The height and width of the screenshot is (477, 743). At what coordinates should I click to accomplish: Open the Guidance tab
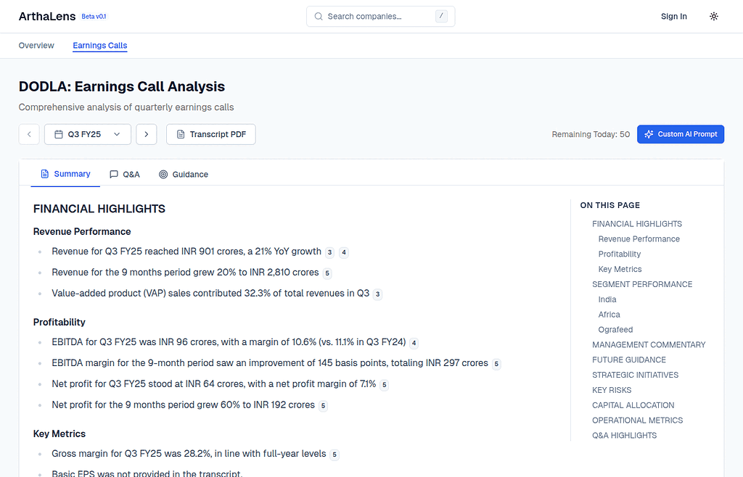[x=184, y=175]
